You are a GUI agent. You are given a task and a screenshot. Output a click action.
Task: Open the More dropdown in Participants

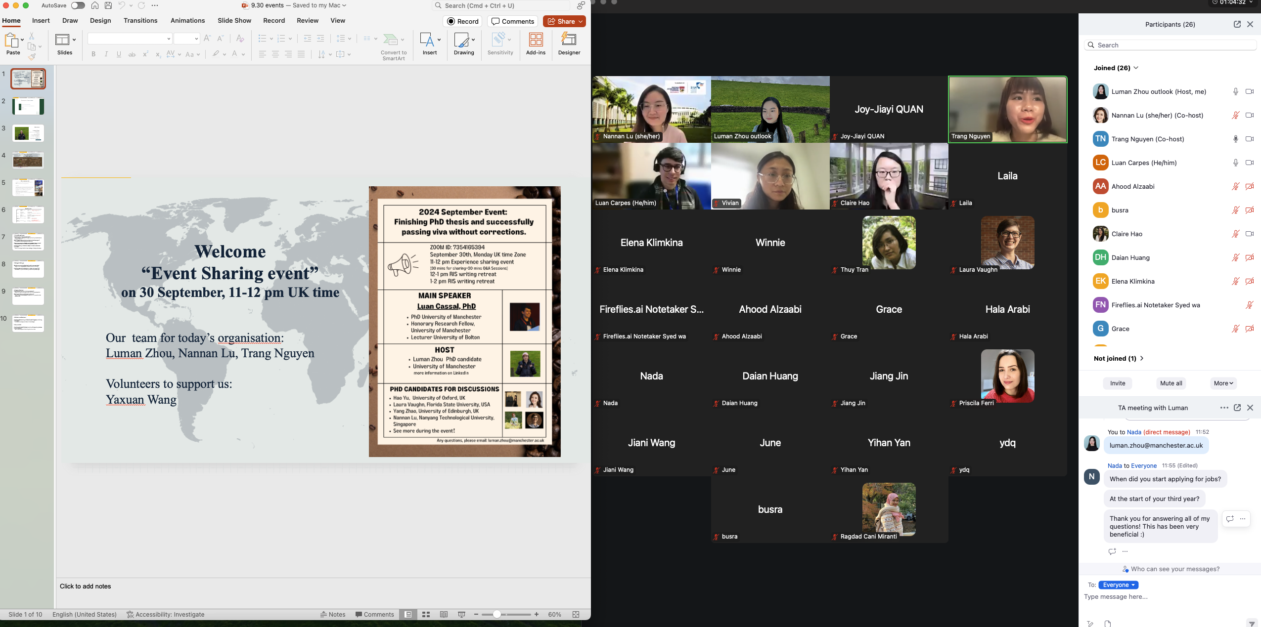pos(1223,383)
